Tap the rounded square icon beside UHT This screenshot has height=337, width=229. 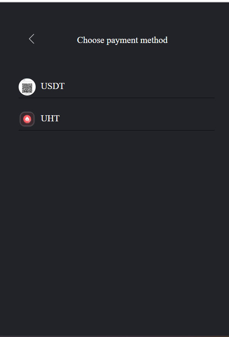coord(27,119)
